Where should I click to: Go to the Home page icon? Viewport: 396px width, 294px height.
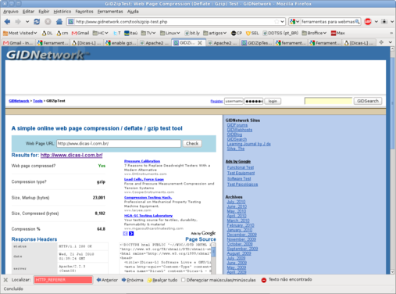[x=59, y=22]
